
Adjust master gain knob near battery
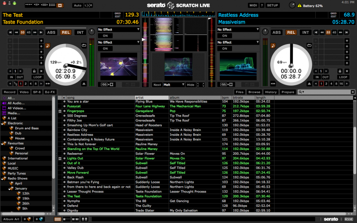coord(292,5)
